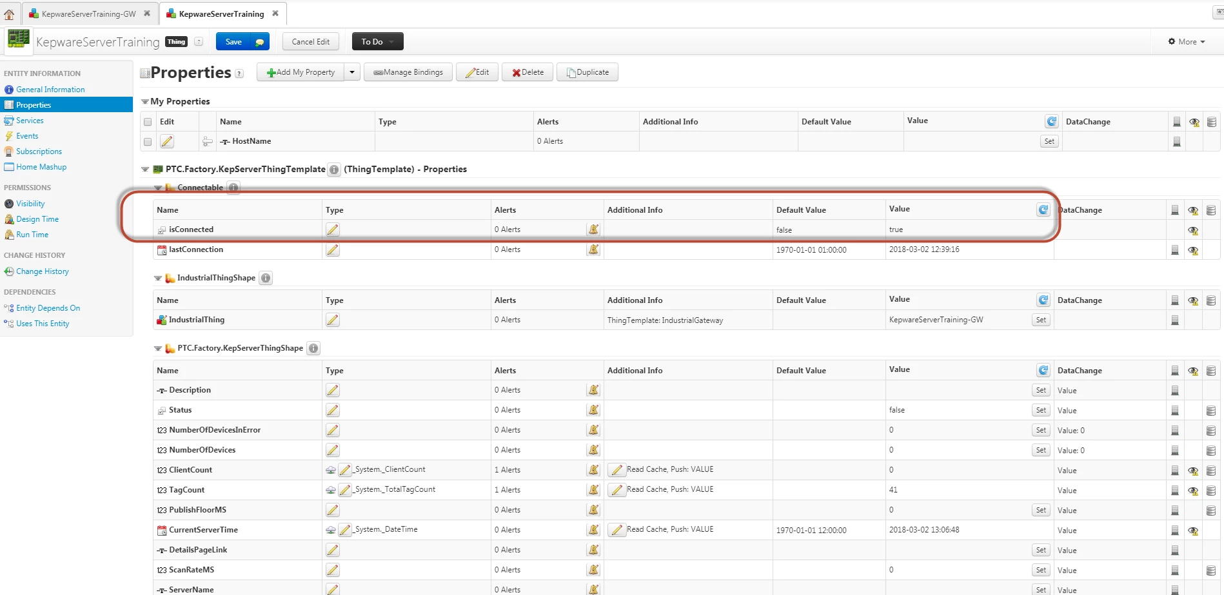Edit CurrentServerTime binding pencil

pyautogui.click(x=345, y=530)
